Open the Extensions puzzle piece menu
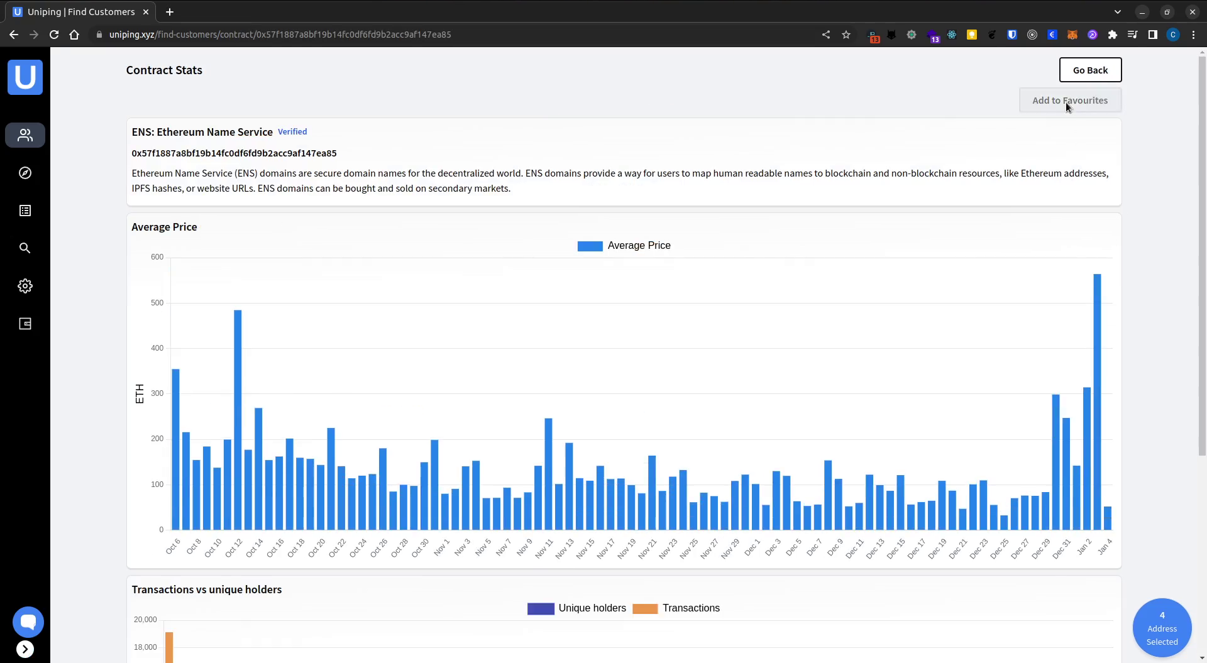This screenshot has height=663, width=1207. pos(1113,35)
